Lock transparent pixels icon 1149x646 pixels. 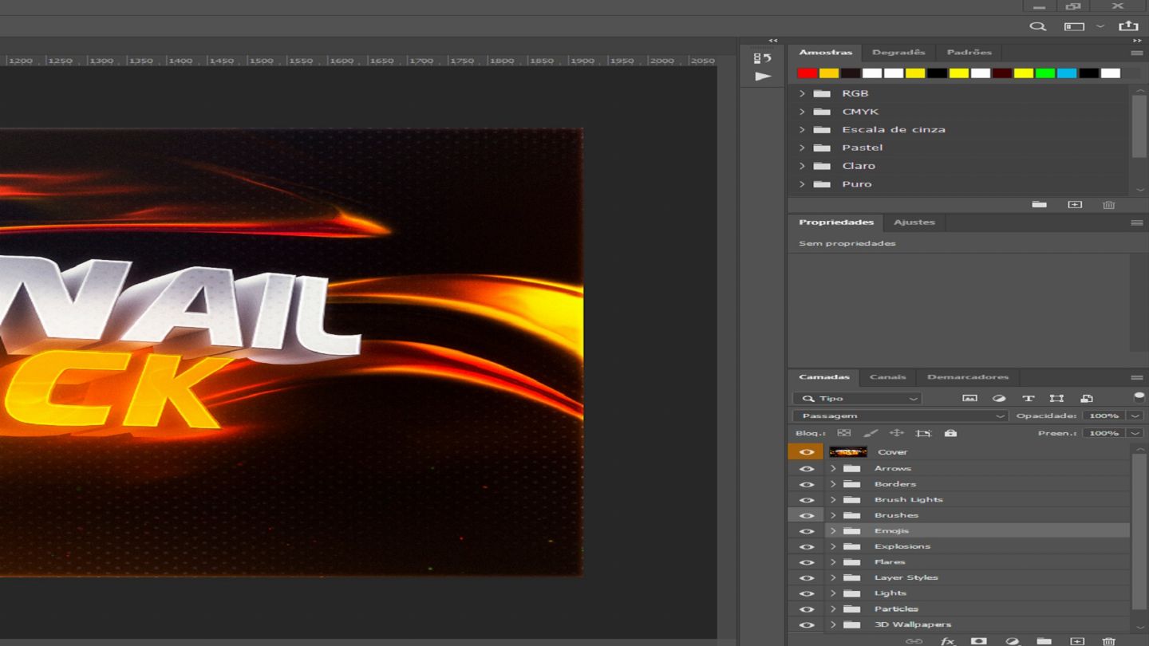[x=843, y=433]
